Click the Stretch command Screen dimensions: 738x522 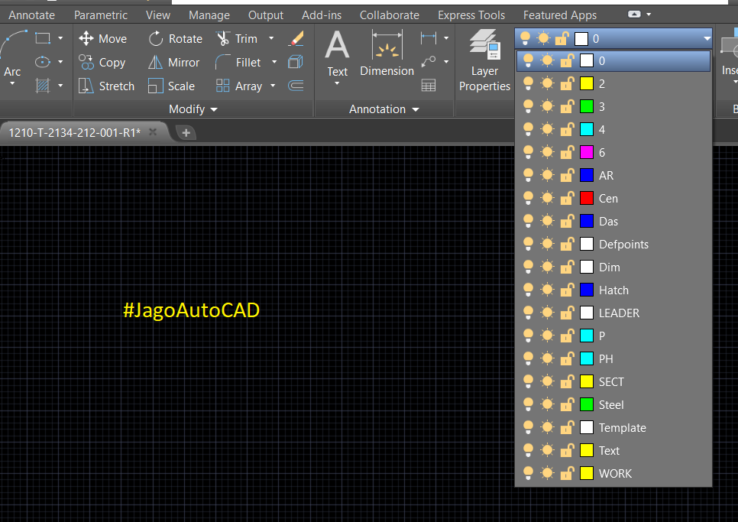pos(106,86)
